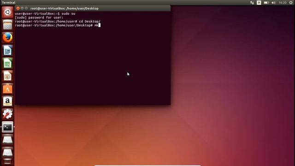
Task: Open the Amazon launcher icon
Action: 7,101
